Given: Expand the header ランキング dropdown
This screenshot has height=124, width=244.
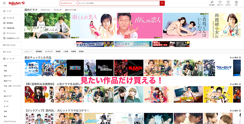Looking at the screenshot, I should pyautogui.click(x=58, y=10).
